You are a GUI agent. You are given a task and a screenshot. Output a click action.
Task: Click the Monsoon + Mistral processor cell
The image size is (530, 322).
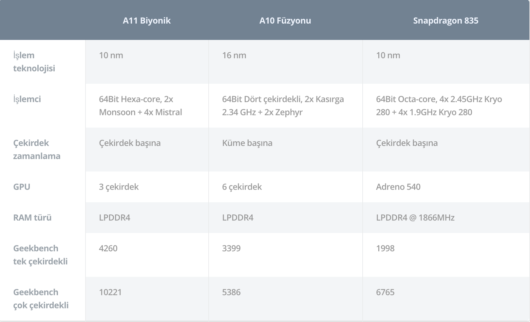point(141,106)
